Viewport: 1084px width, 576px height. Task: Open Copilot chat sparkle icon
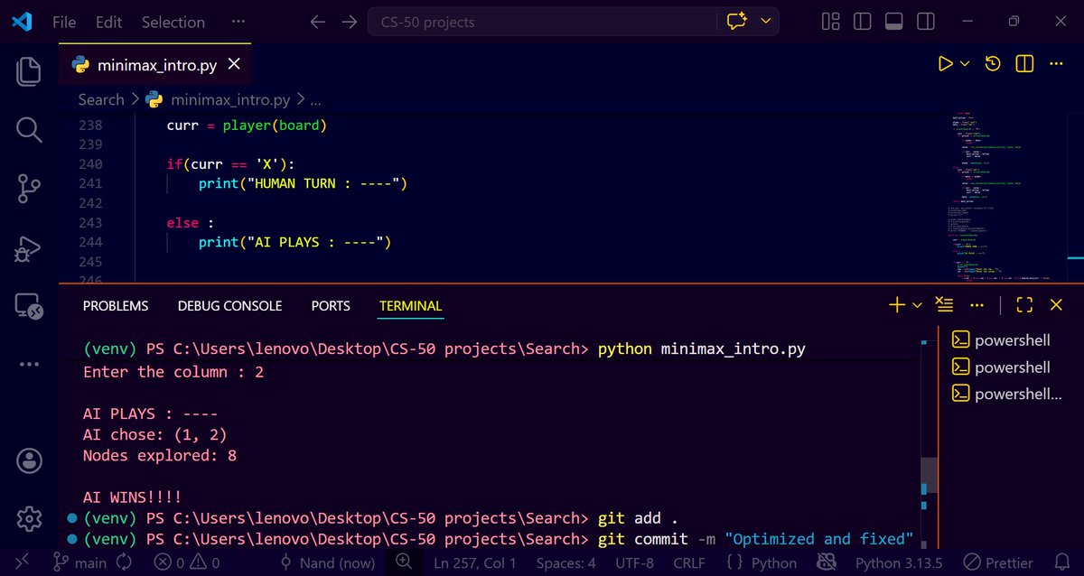[737, 22]
